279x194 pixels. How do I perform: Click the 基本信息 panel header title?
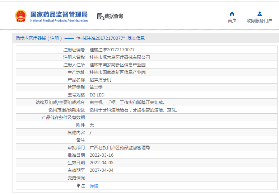(81, 38)
